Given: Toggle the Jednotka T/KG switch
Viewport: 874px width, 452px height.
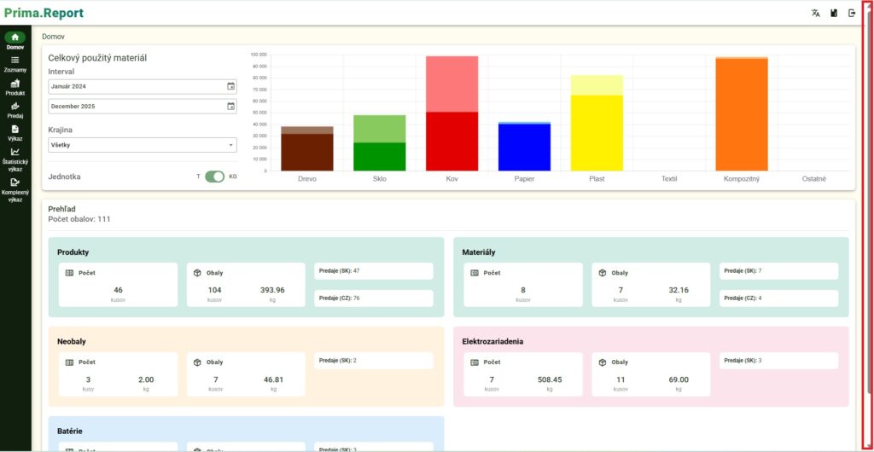Looking at the screenshot, I should pyautogui.click(x=214, y=177).
